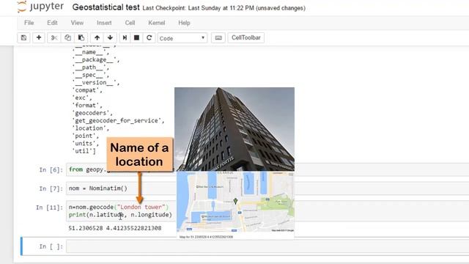Open the Help menu
This screenshot has width=469, height=264.
(184, 23)
